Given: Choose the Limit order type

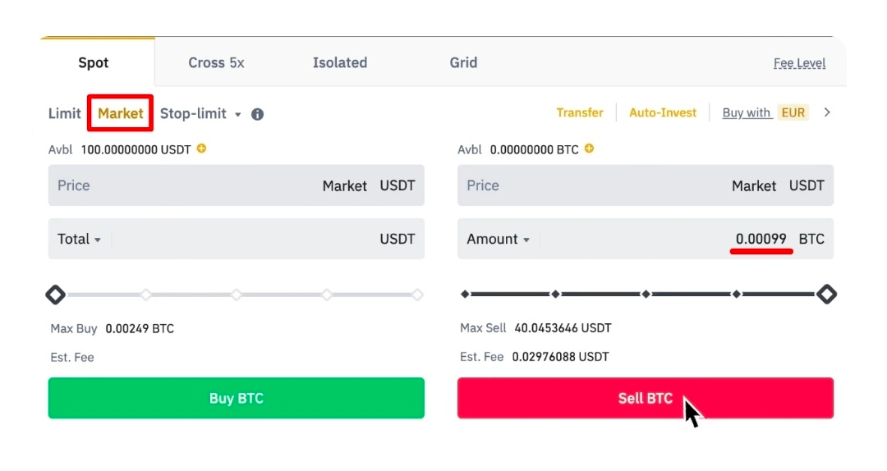Looking at the screenshot, I should 64,114.
